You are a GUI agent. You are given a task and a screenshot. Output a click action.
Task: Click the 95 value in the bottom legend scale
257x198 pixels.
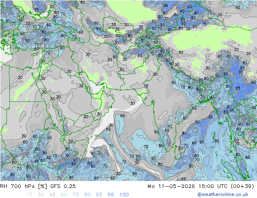[99, 195]
